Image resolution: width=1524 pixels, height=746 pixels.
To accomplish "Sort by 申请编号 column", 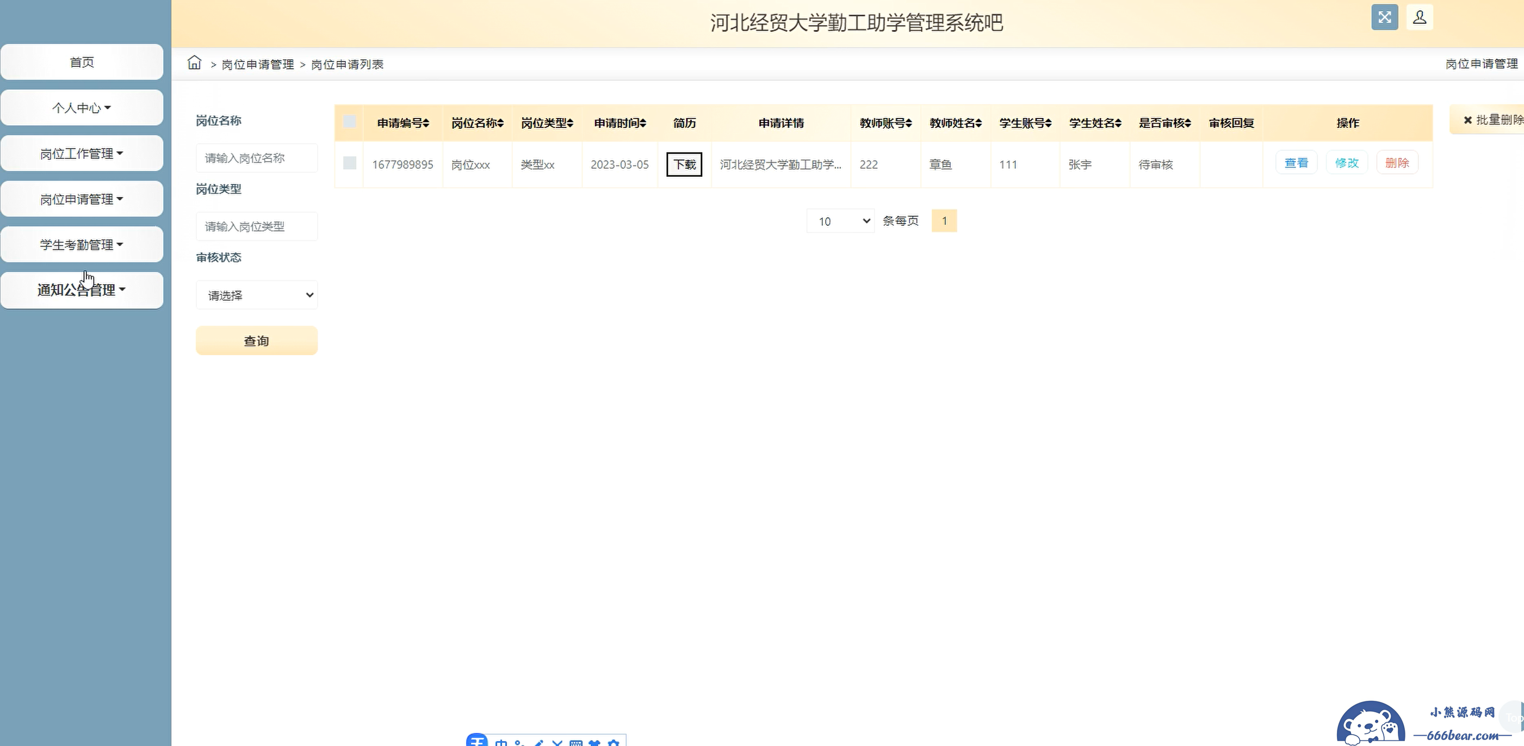I will (x=403, y=123).
